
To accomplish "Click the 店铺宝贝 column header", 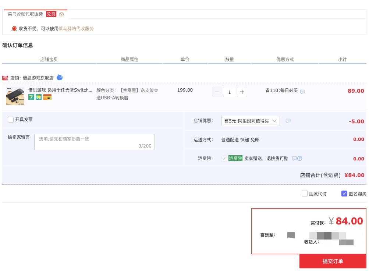I will [49, 60].
